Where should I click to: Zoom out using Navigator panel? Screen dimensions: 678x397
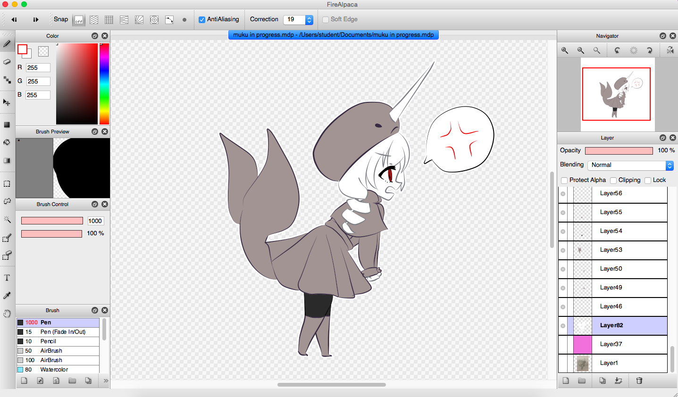tap(581, 50)
